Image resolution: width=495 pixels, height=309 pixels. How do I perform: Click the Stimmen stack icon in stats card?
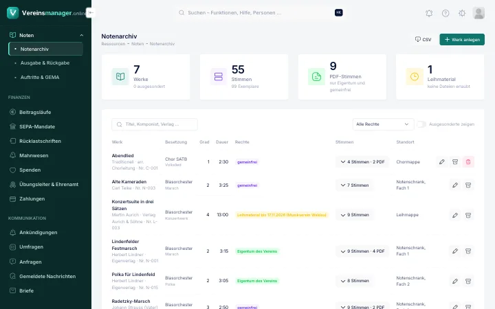[x=219, y=76]
